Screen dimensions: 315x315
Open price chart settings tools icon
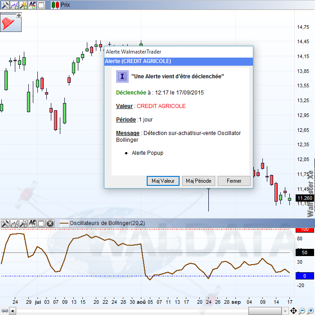click(5, 5)
